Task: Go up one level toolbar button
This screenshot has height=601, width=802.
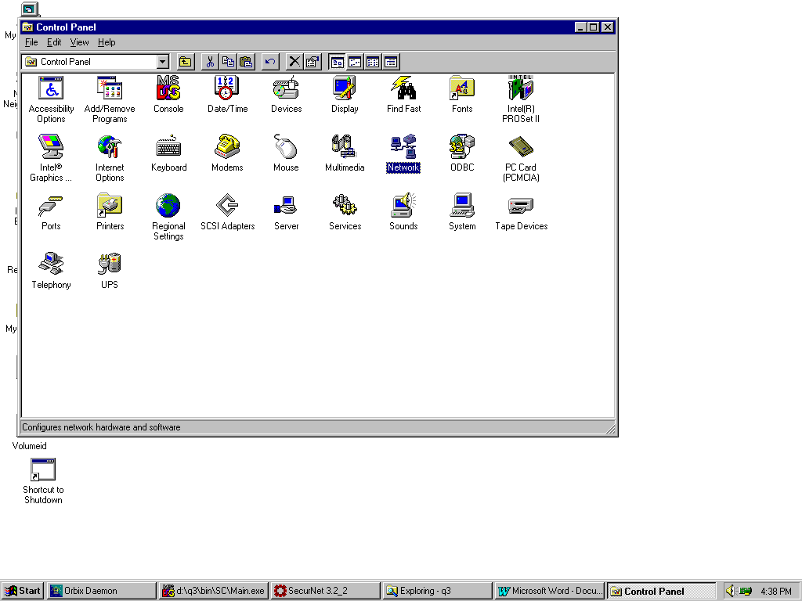Action: (x=185, y=62)
